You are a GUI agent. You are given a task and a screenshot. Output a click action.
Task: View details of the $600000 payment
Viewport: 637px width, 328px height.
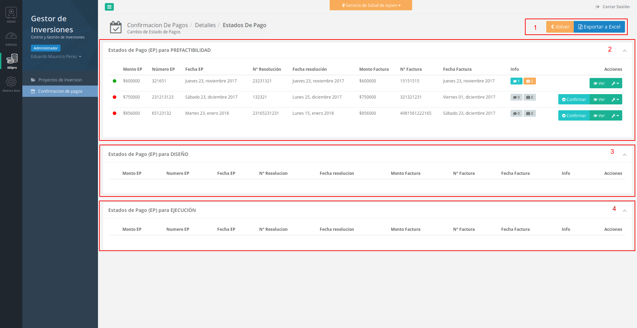[x=599, y=83]
